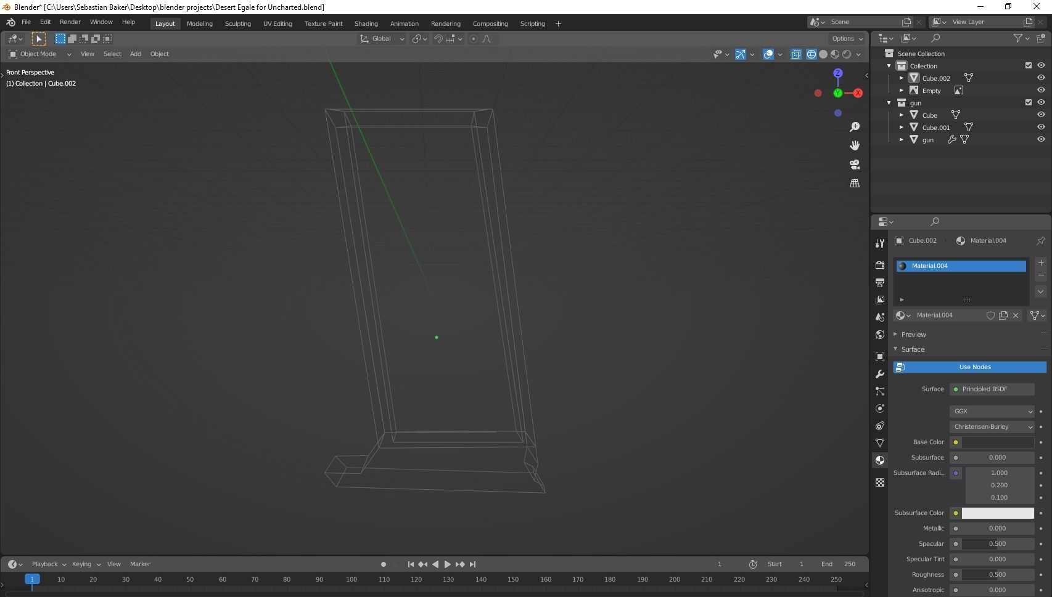Open the Object properties tab

pyautogui.click(x=880, y=357)
